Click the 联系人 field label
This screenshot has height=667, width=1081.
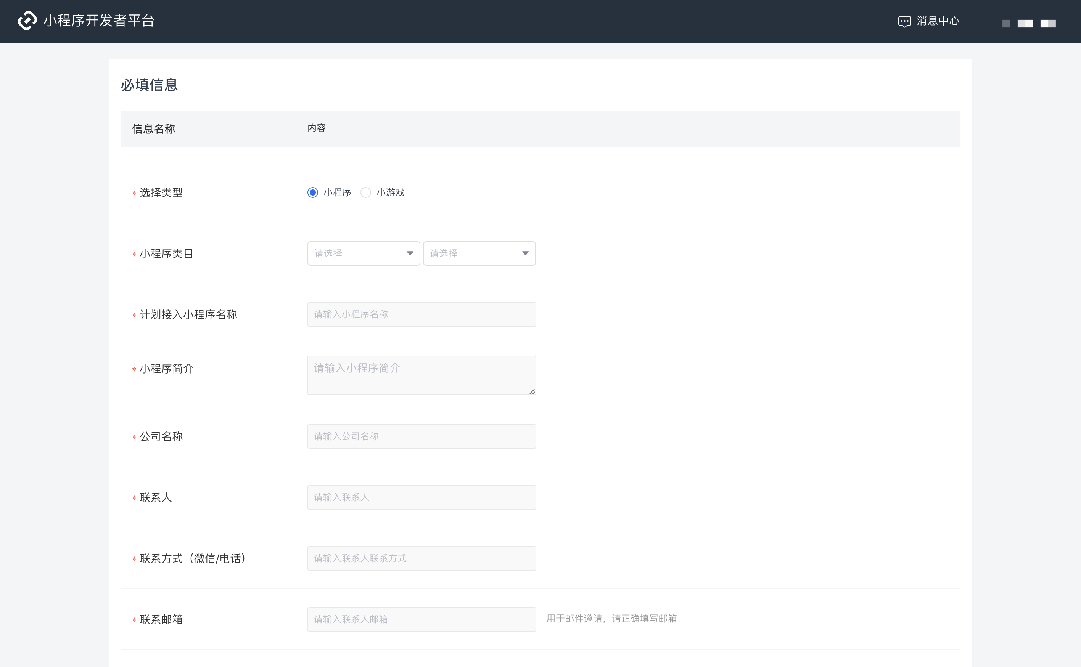coord(156,498)
